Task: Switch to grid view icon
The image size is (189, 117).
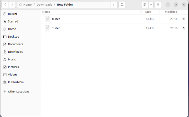Action: [145, 5]
